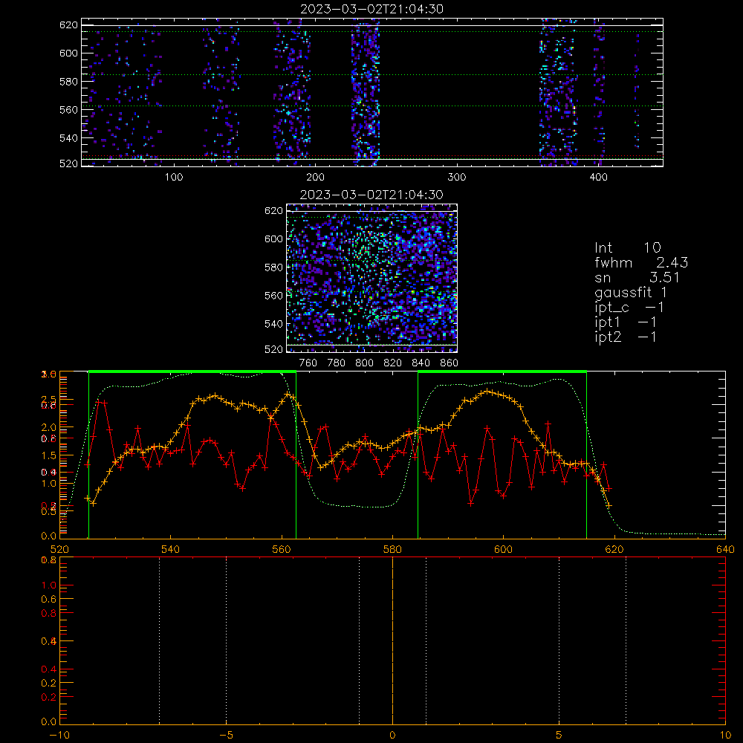Click x-axis label 860 under the square image
This screenshot has width=743, height=743.
[x=450, y=363]
